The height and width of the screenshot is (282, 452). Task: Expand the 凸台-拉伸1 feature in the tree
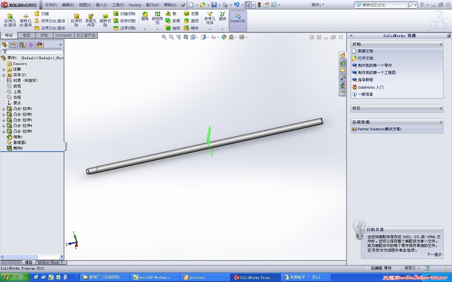4,109
